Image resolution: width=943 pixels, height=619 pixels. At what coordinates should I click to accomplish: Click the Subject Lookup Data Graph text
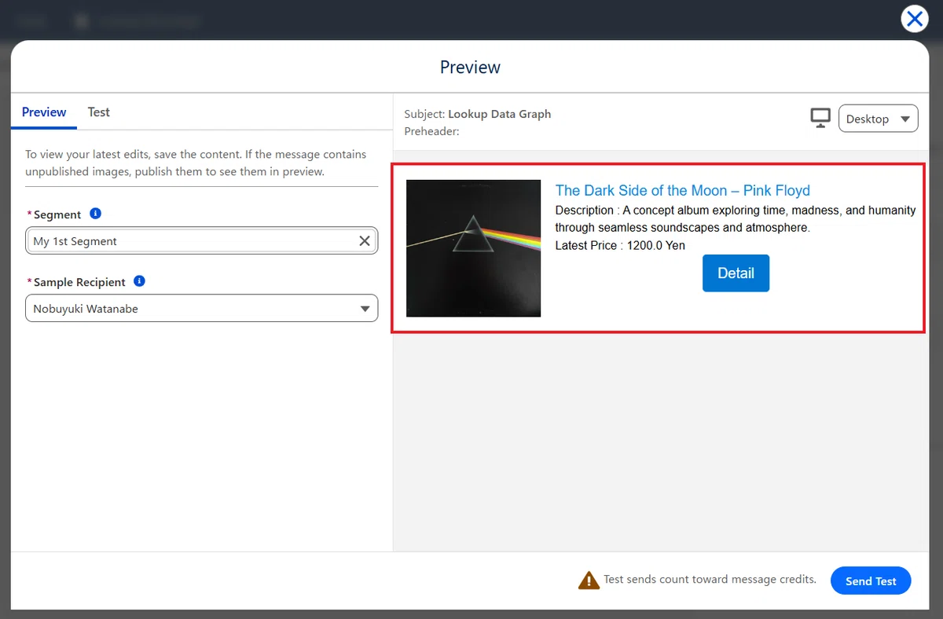click(x=478, y=114)
